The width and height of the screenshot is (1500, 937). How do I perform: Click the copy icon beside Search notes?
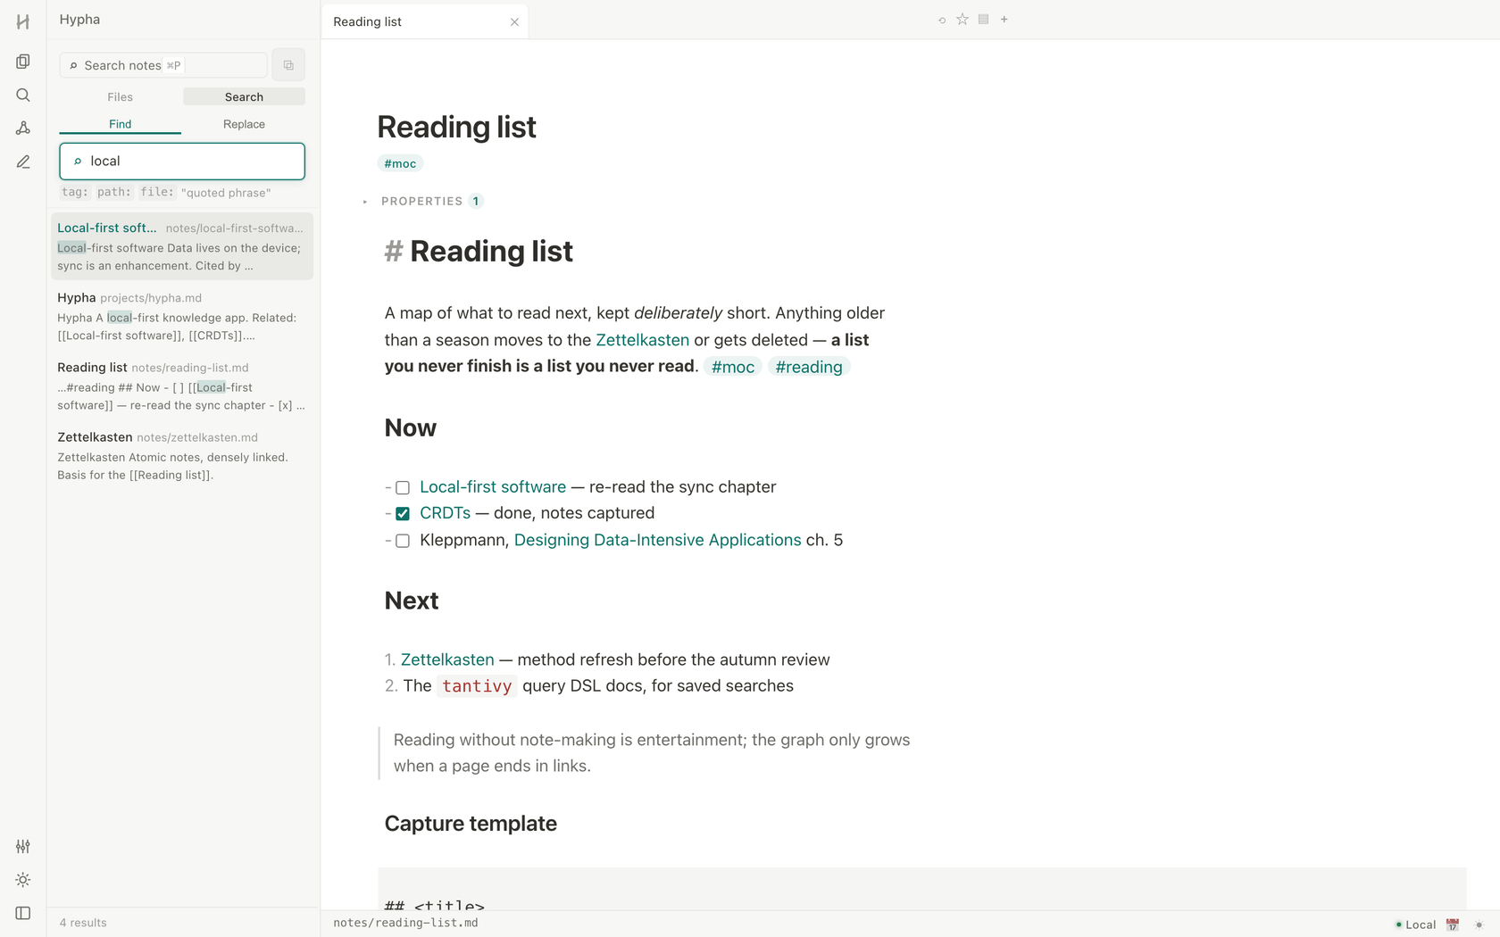pyautogui.click(x=288, y=65)
